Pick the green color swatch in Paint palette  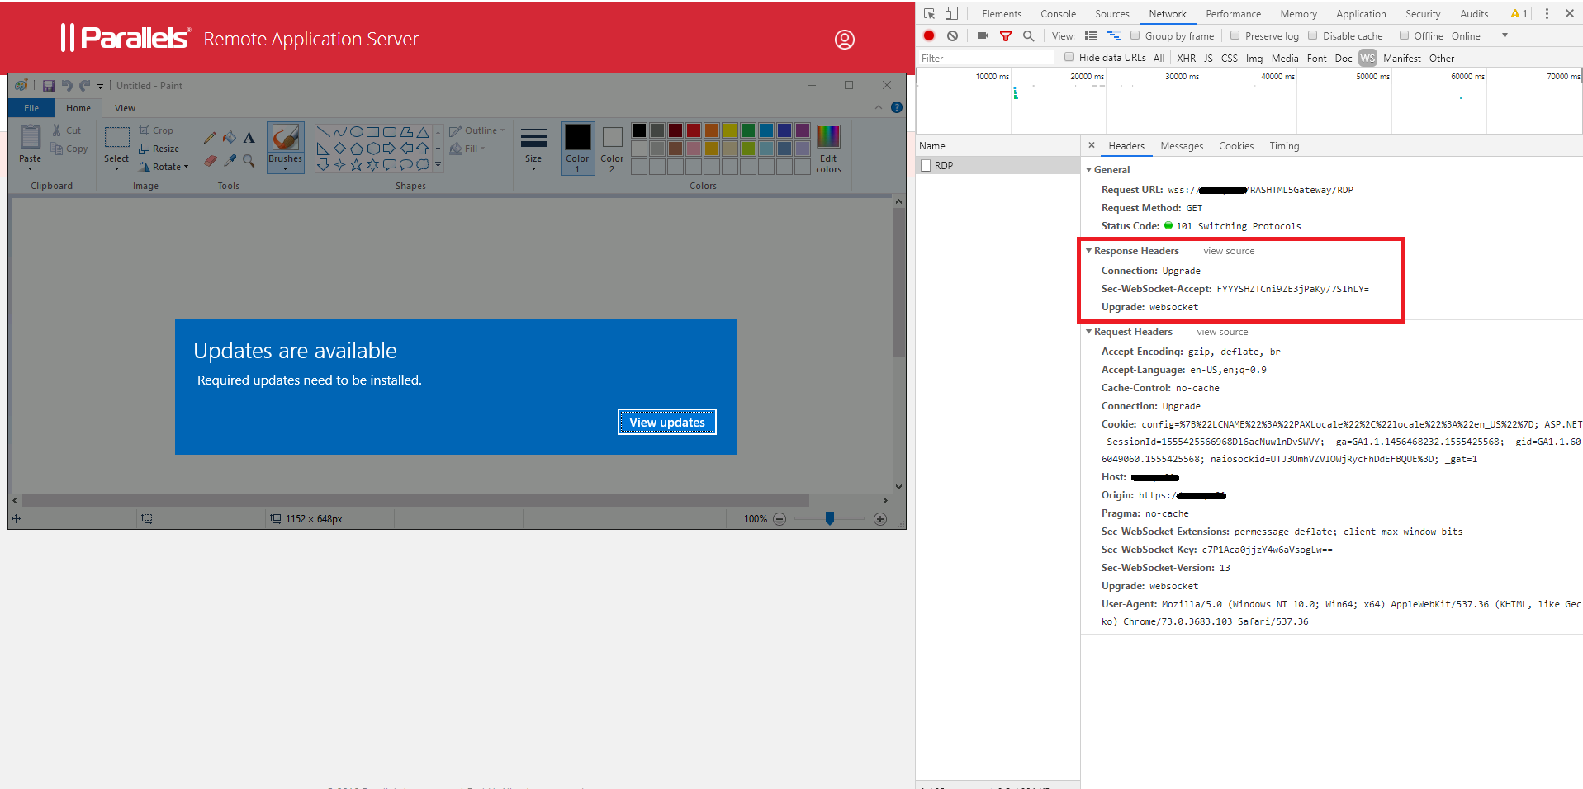pos(748,130)
